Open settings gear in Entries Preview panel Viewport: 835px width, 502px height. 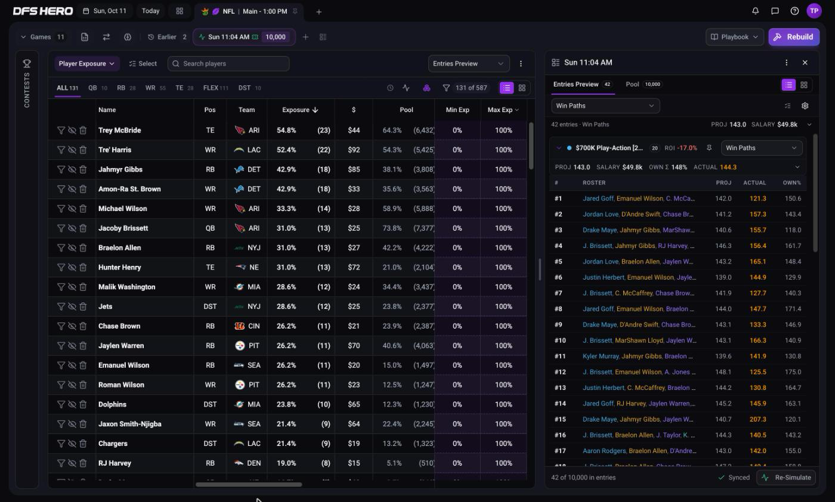coord(805,106)
